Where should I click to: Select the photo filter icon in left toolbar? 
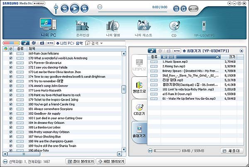click(x=42, y=43)
